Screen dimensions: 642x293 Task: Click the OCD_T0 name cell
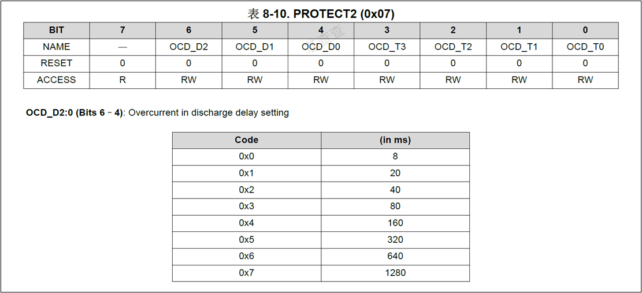(585, 47)
